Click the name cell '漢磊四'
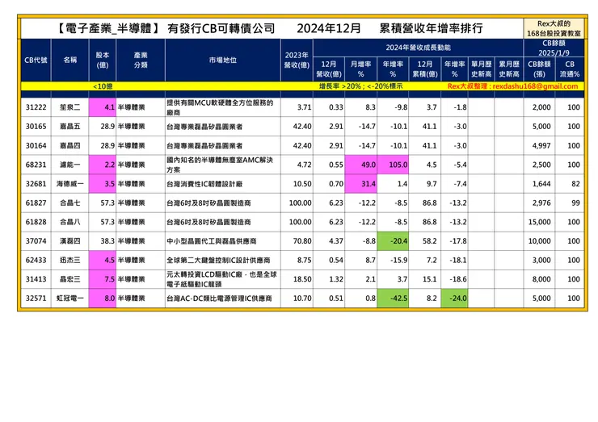The width and height of the screenshot is (598, 422). (x=70, y=241)
